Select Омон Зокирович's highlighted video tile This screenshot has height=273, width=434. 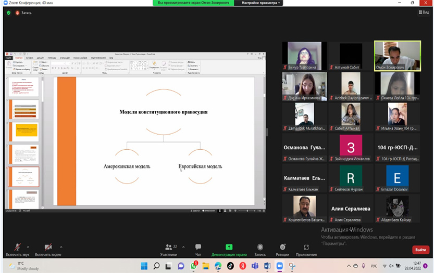[x=398, y=56]
